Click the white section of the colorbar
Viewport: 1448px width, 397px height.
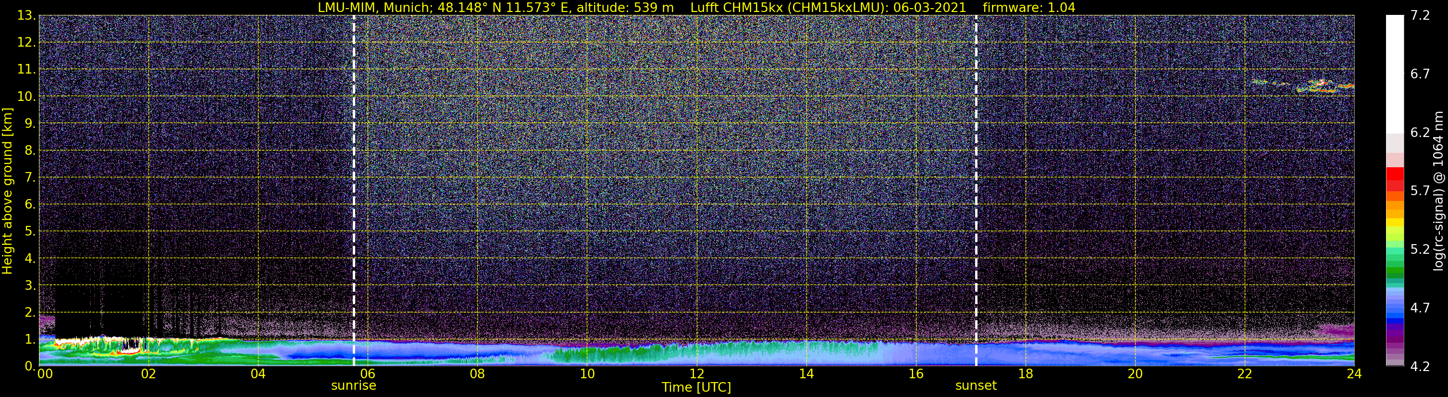pyautogui.click(x=1395, y=74)
